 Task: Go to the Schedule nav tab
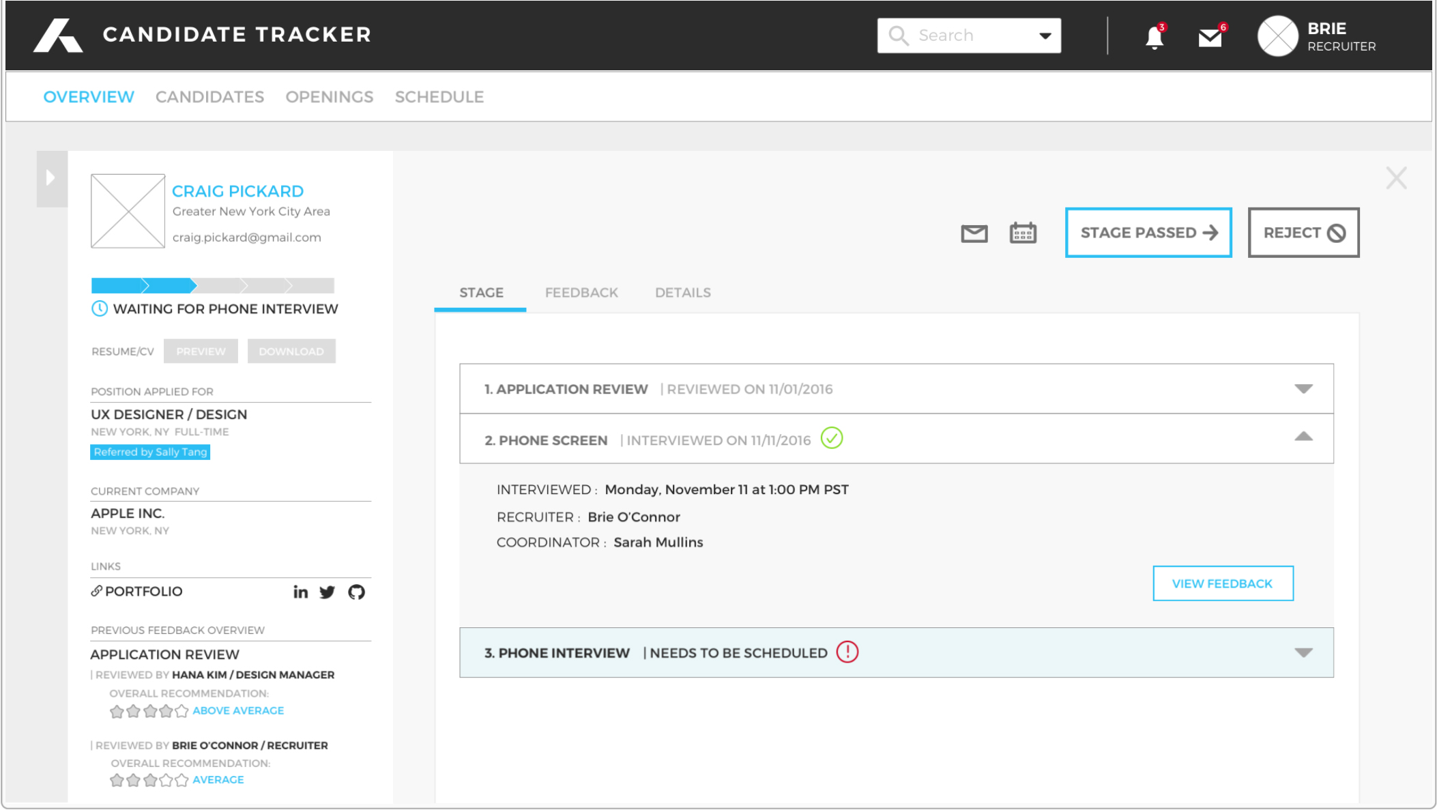[439, 97]
